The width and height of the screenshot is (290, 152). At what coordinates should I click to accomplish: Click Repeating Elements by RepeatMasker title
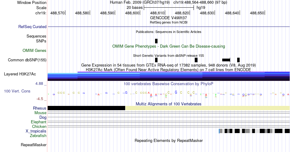pyautogui.click(x=169, y=140)
